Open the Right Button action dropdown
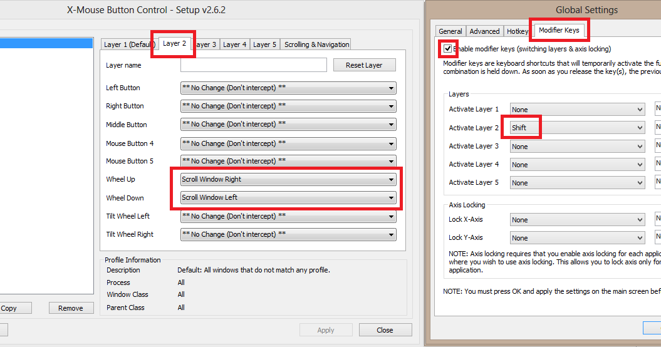Image resolution: width=661 pixels, height=347 pixels. click(288, 106)
